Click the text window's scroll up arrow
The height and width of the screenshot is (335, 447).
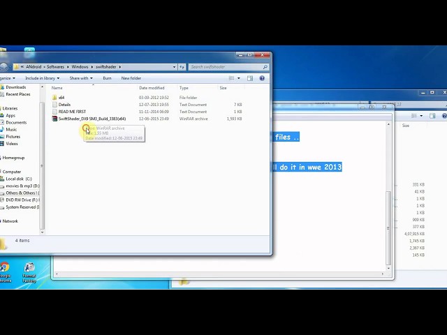(388, 124)
